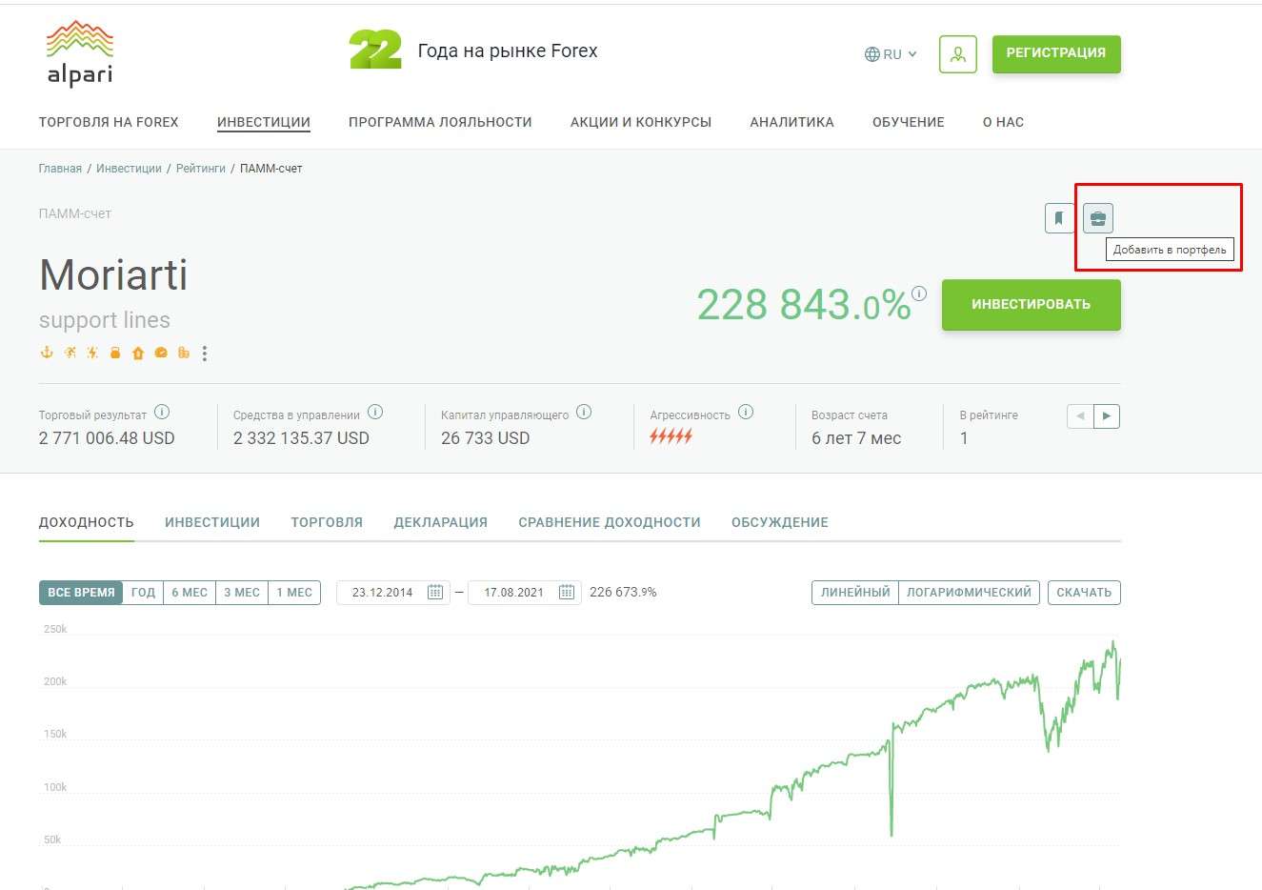Switch to ДОХОДНОСТЬ tab

tap(87, 522)
